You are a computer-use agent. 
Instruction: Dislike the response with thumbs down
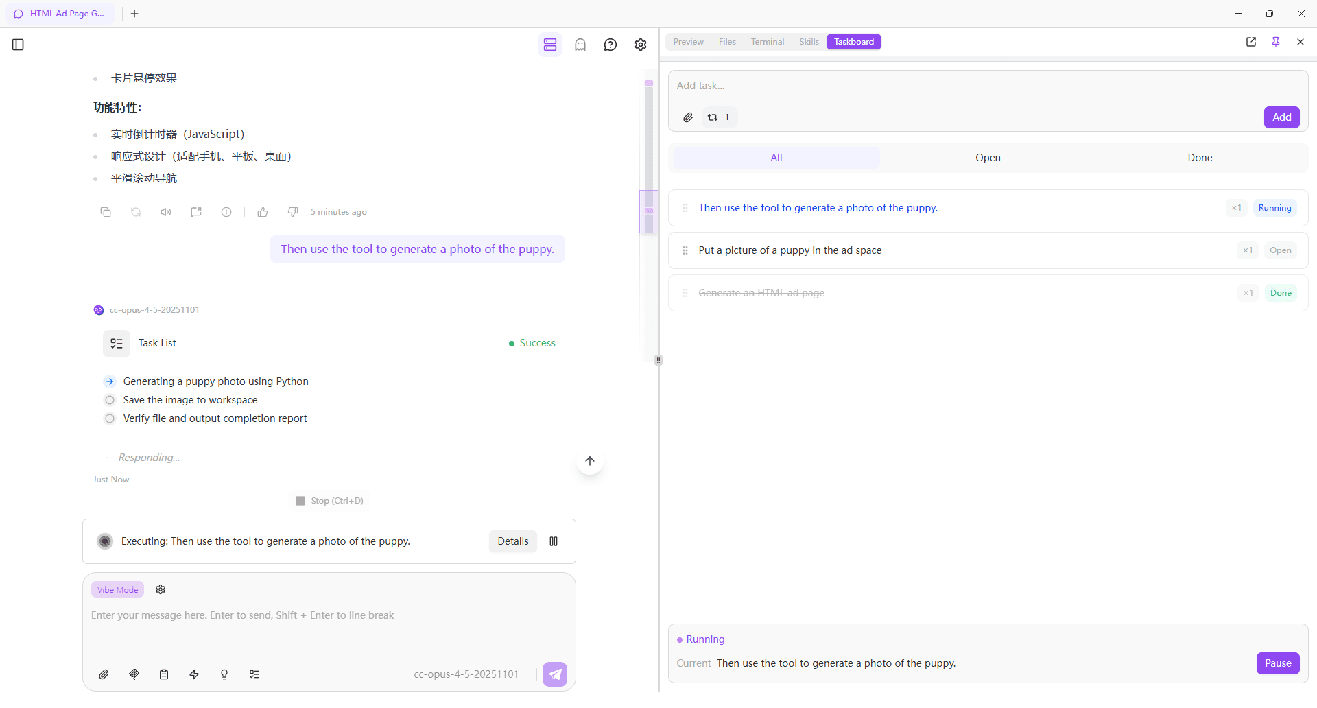click(293, 212)
